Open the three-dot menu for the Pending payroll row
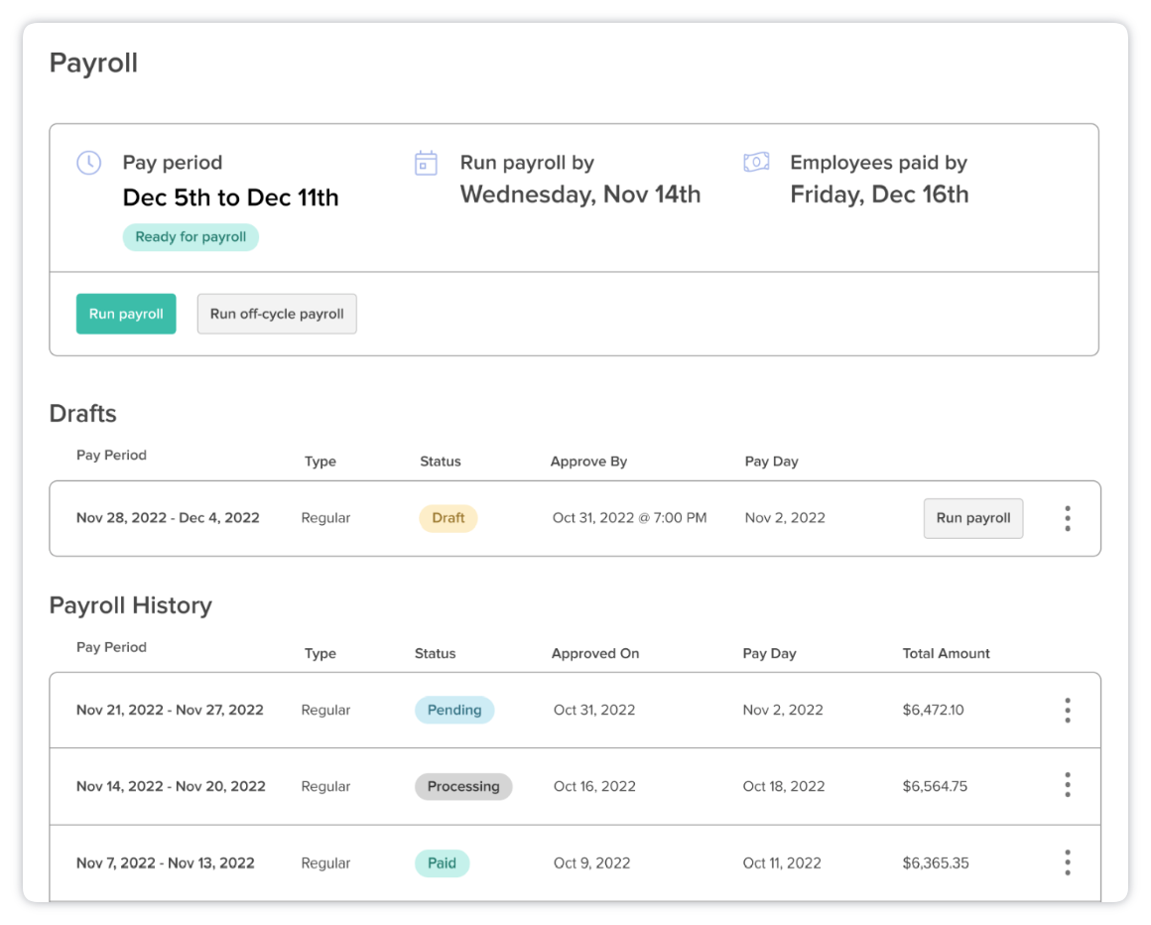This screenshot has height=925, width=1151. pos(1068,710)
